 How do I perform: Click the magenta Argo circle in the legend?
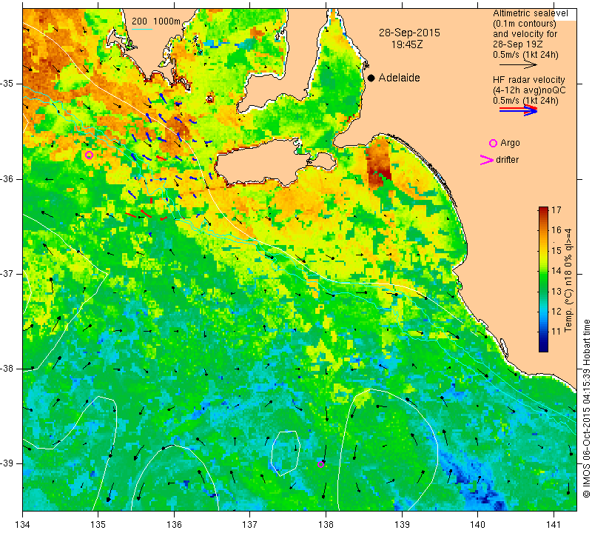(x=493, y=143)
